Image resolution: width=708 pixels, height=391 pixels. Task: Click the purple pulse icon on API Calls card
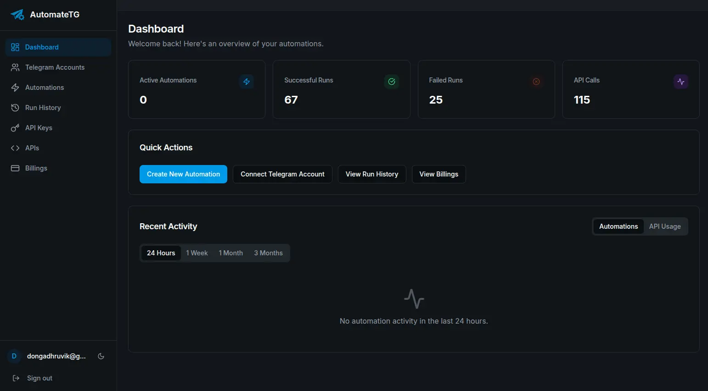(681, 82)
